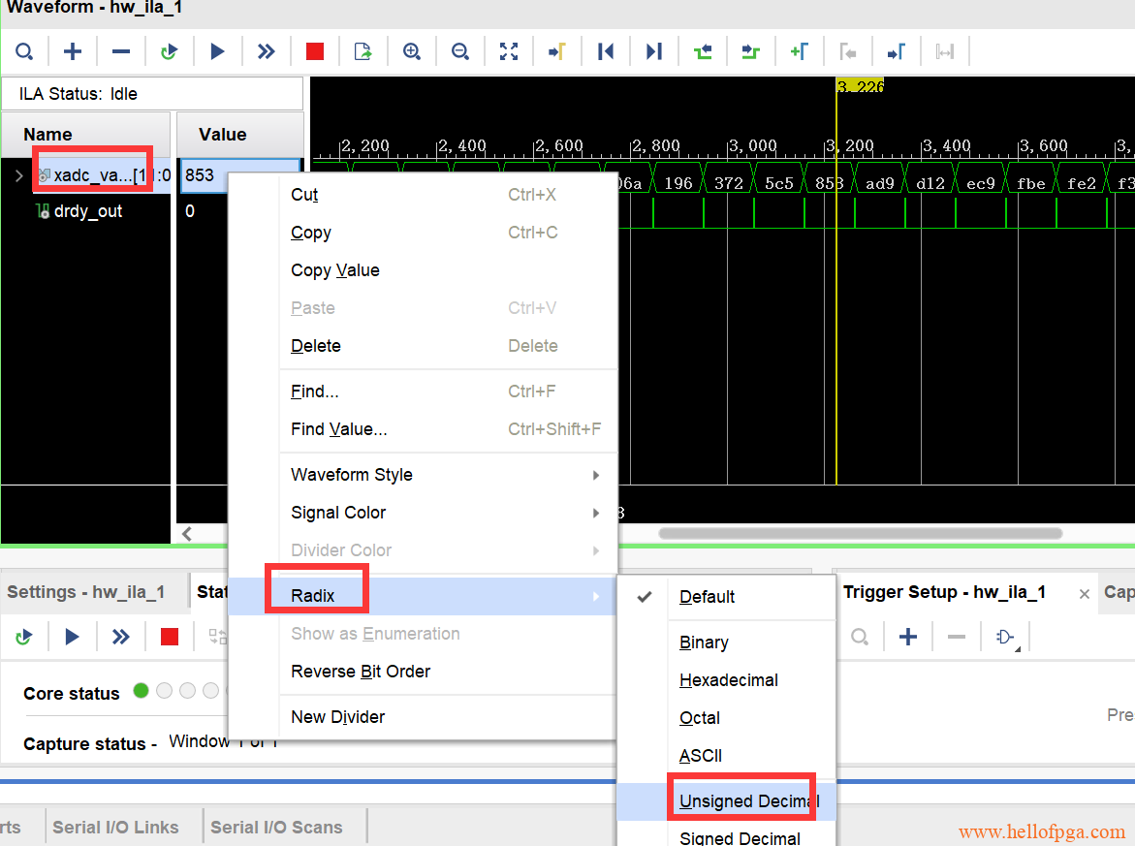Choose New Divider from context menu

(x=337, y=717)
